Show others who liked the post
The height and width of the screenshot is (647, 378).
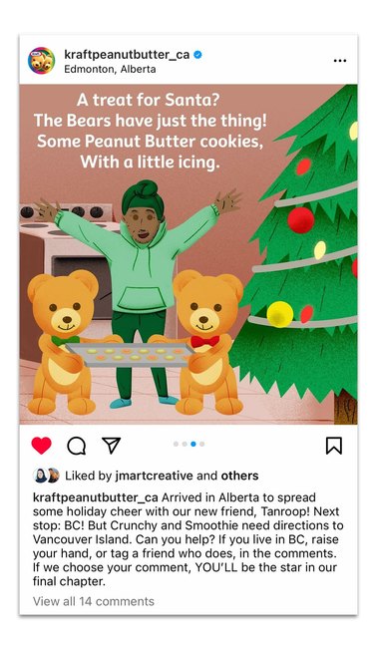coord(239,476)
